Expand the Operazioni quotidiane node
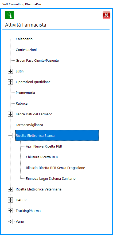 (10, 82)
